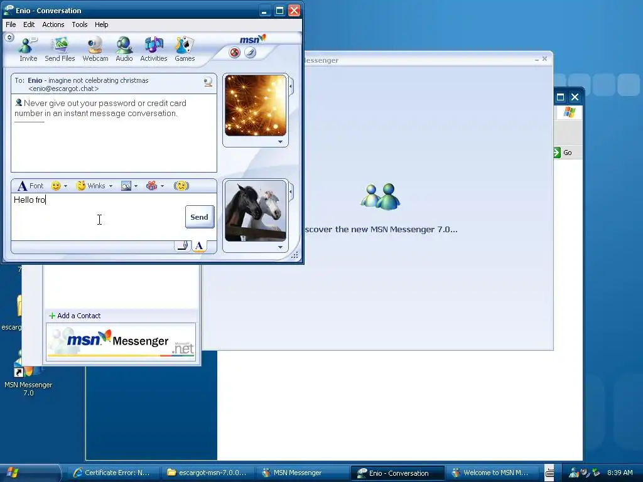Send a nudge with the shaking face icon
The height and width of the screenshot is (482, 643).
pyautogui.click(x=181, y=186)
